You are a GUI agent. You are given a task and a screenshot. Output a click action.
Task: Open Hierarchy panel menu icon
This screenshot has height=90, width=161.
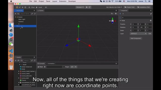click(x=34, y=10)
